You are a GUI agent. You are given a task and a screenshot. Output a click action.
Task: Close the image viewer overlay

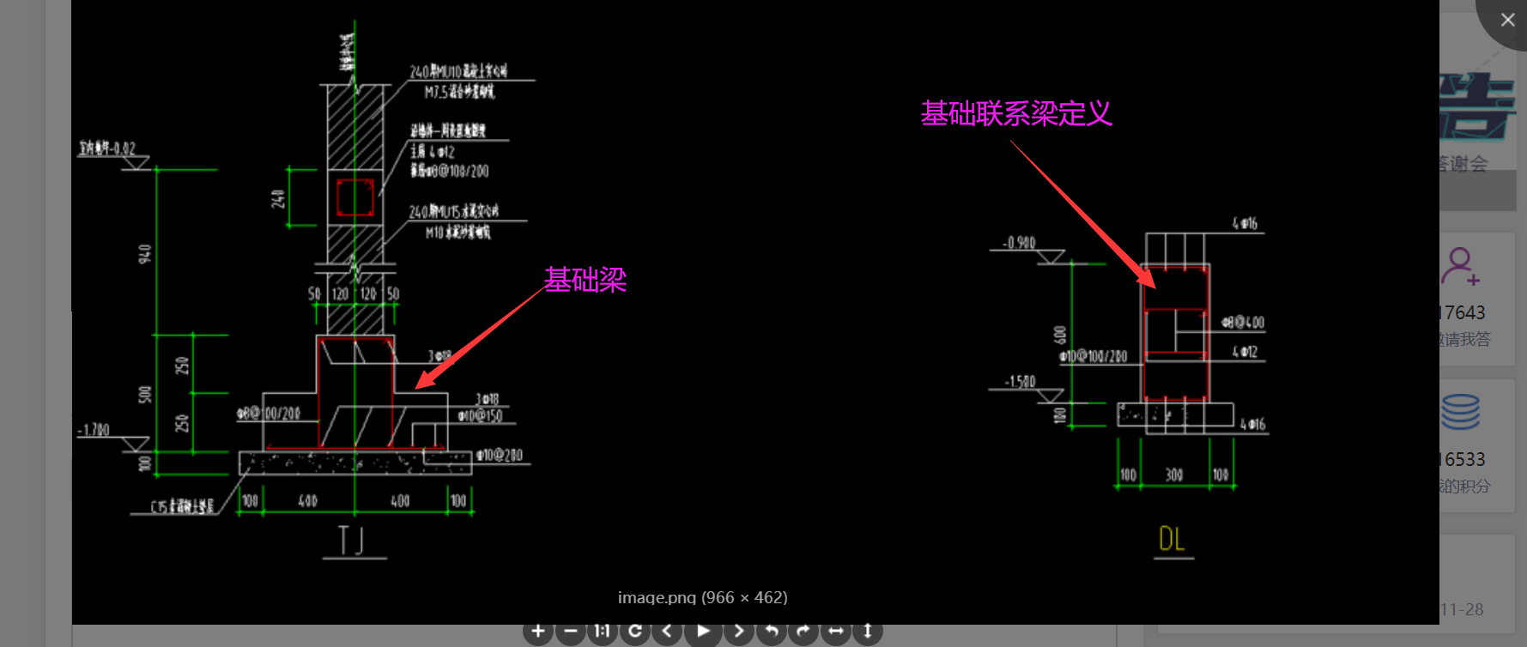[x=1507, y=20]
